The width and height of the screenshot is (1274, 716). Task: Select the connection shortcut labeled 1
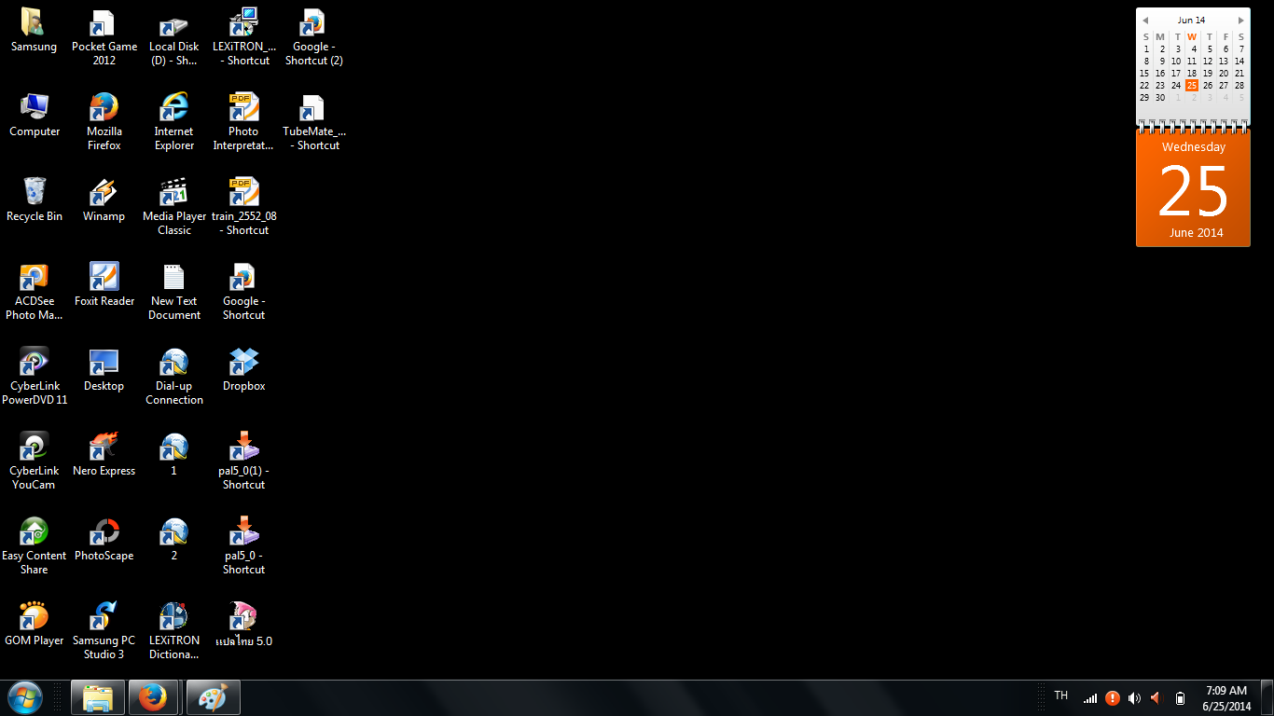click(x=174, y=456)
